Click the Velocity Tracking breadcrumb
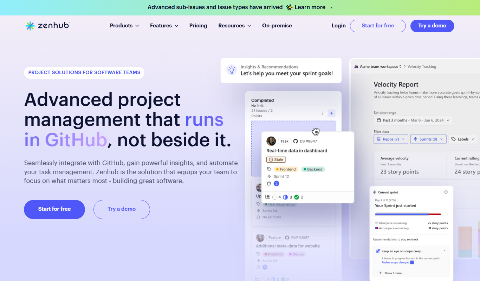Viewport: 480px width, 281px height. (x=422, y=66)
